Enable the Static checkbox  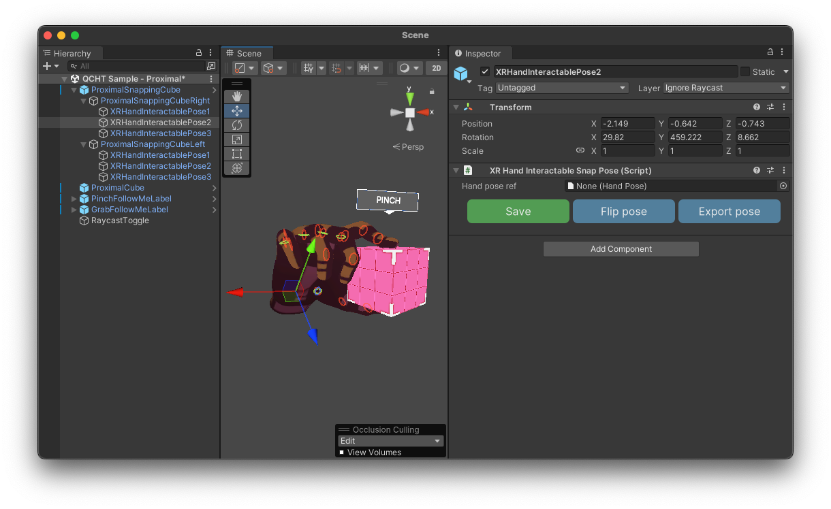(745, 71)
